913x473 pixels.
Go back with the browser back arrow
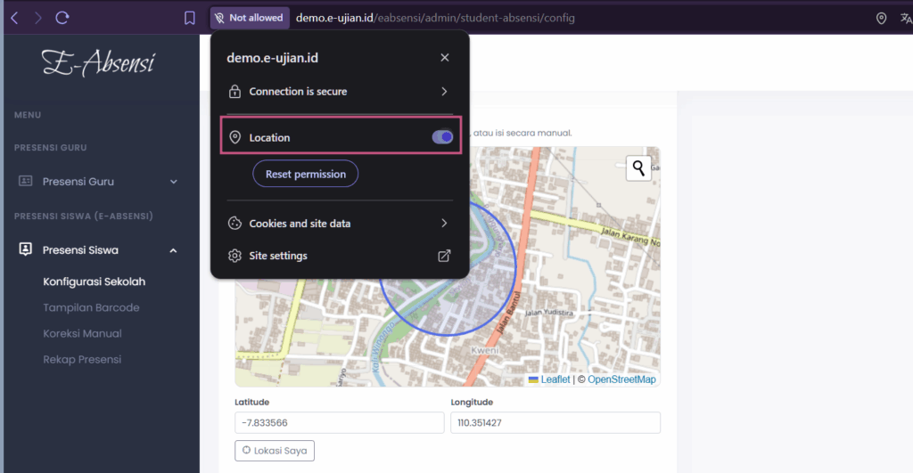14,18
